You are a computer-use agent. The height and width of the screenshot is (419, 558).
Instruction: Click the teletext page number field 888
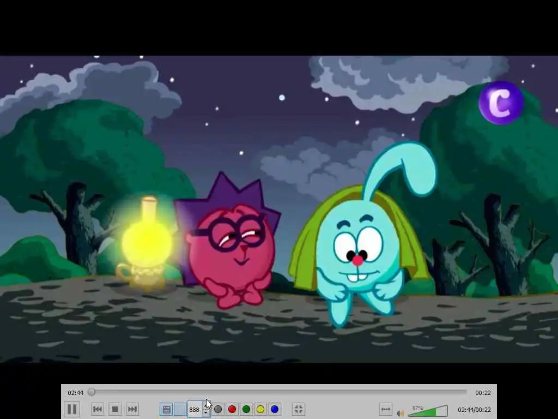pos(195,410)
